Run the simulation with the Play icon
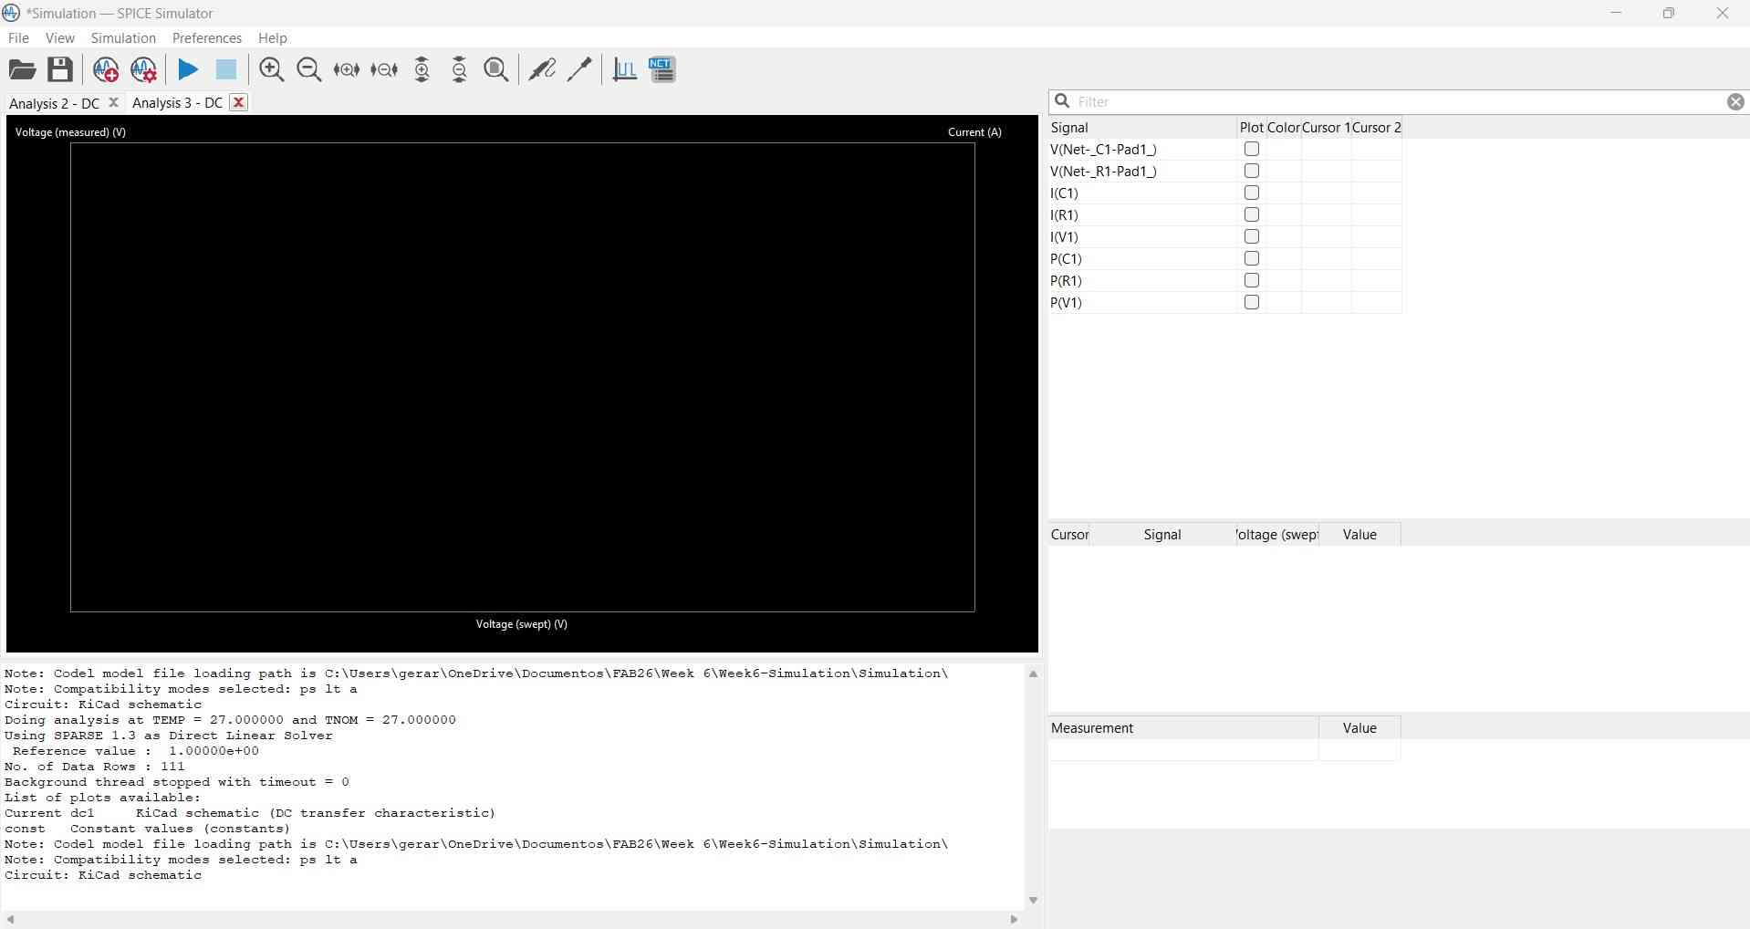This screenshot has height=929, width=1750. point(187,69)
